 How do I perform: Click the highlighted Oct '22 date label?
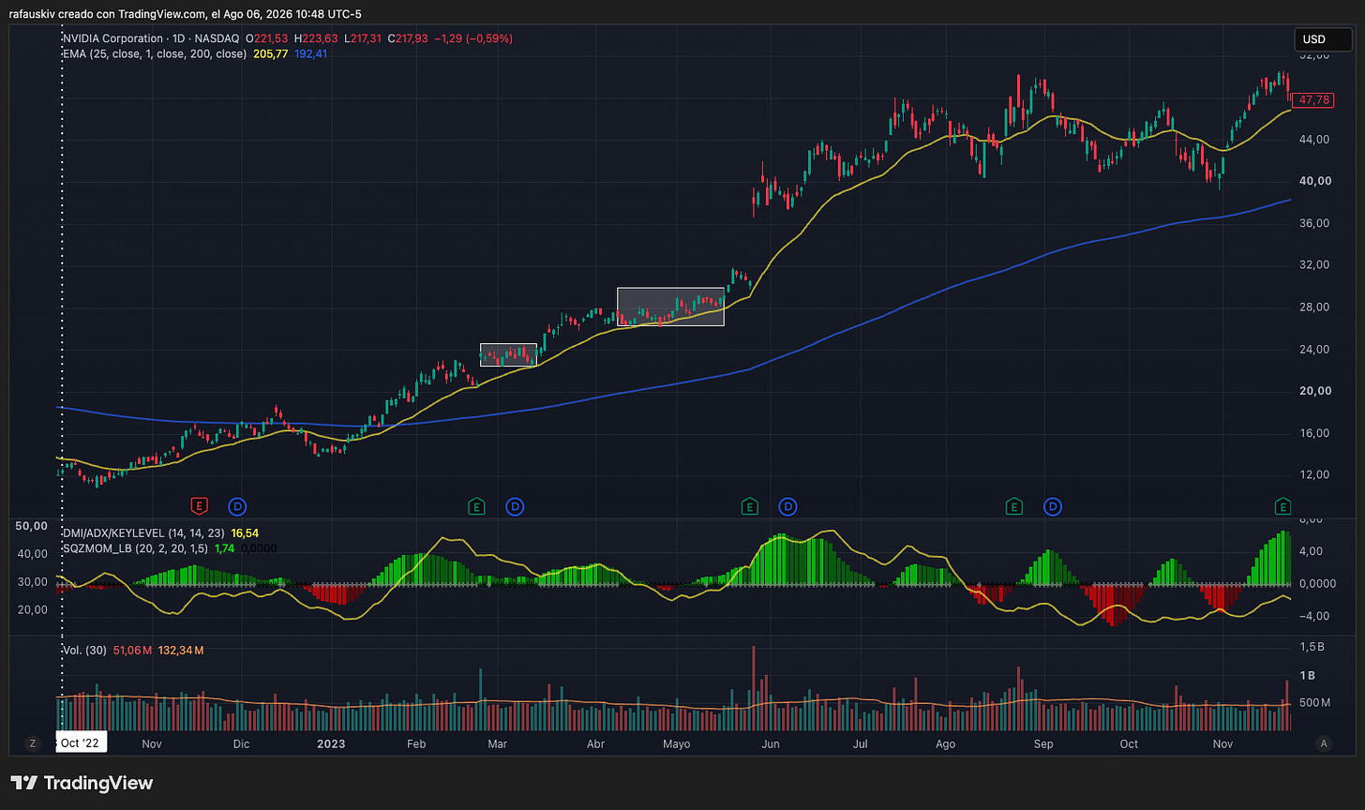(80, 743)
